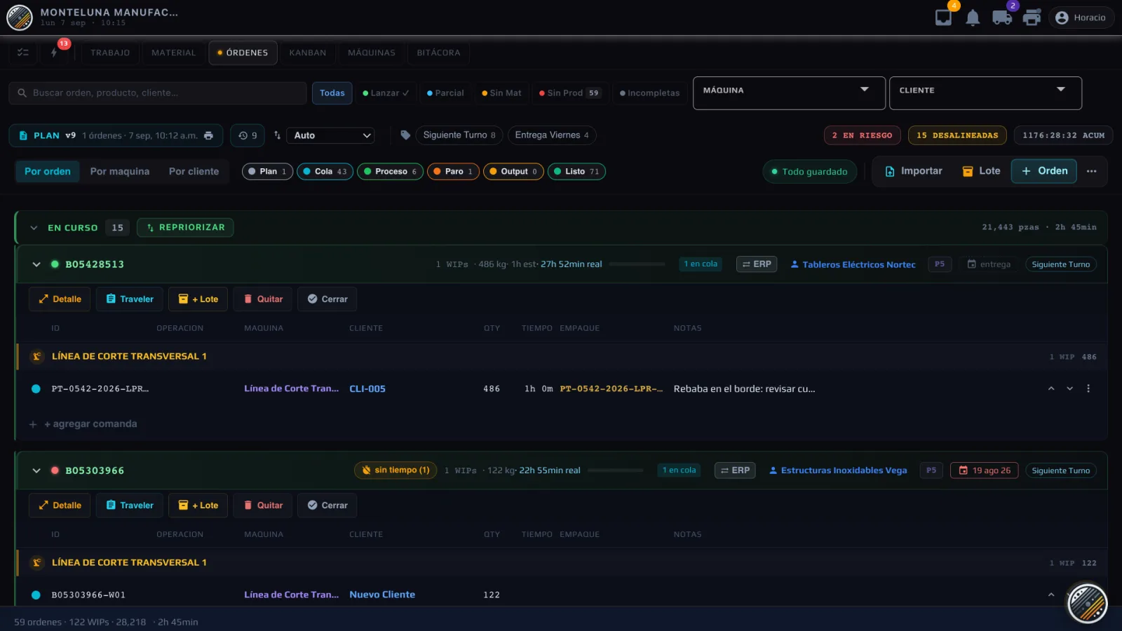Move the PT-0542-2026-LPR row up

pos(1051,388)
